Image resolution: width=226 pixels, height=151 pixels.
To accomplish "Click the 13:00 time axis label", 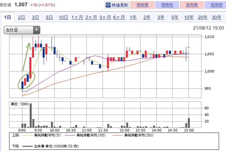I will coord(124,130).
